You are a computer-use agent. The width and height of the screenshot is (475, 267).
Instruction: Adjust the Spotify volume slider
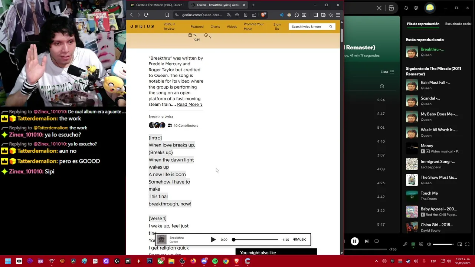(x=443, y=244)
